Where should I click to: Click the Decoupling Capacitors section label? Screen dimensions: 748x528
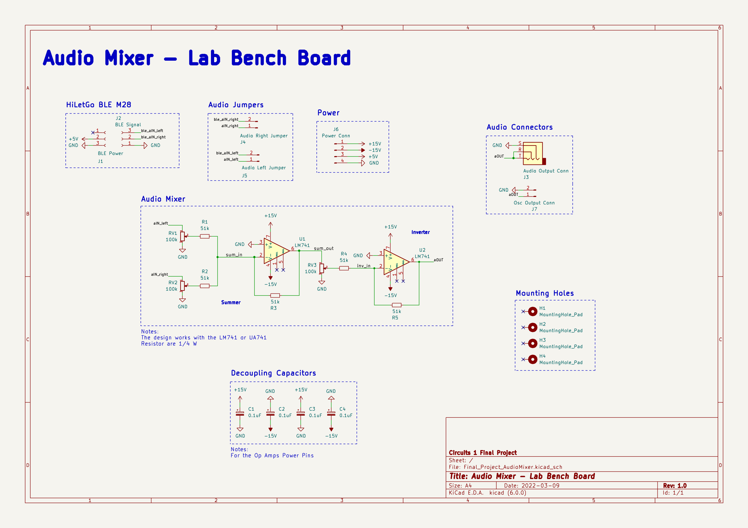[273, 373]
